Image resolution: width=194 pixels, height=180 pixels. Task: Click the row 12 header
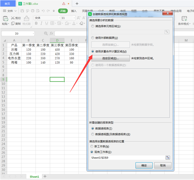pos(4,92)
